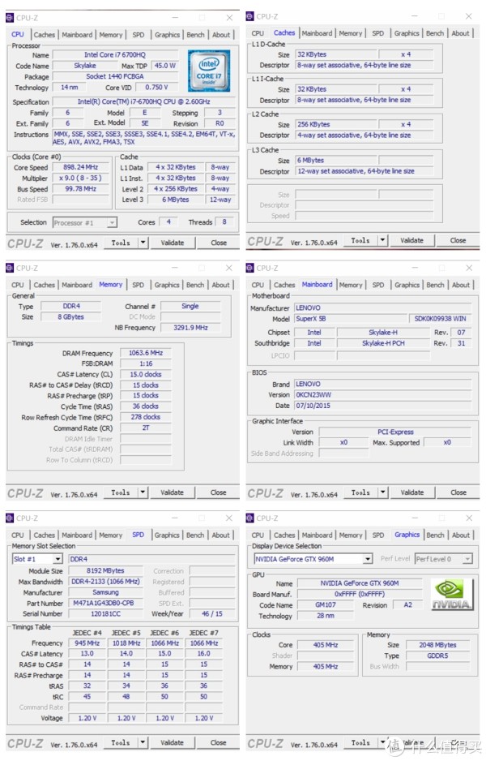
Task: Switch to Memory tab in the SPD tab window
Action: (110, 535)
